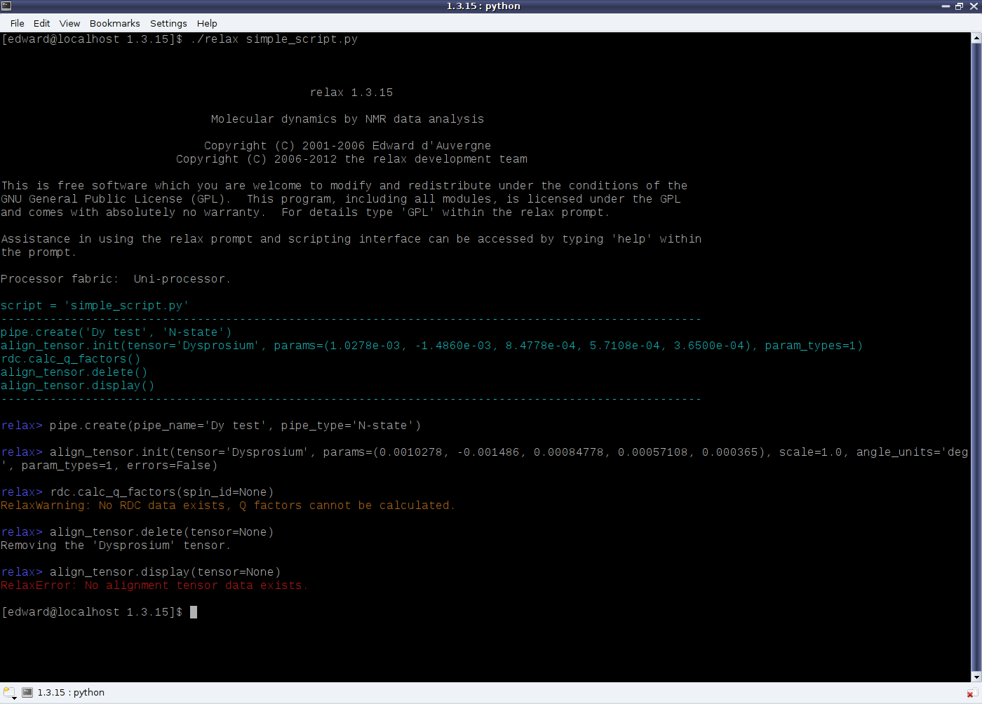The width and height of the screenshot is (982, 704).
Task: Click the window menu icon in title bar
Action: (x=6, y=6)
